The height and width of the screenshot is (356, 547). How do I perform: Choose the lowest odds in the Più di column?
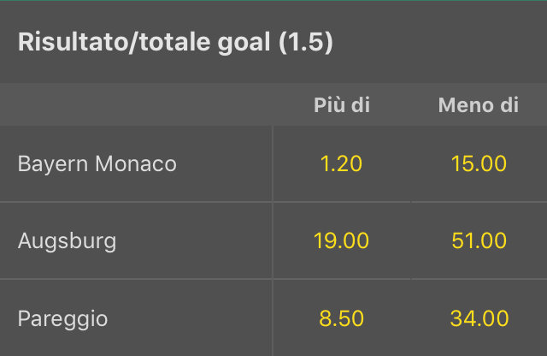coord(342,163)
